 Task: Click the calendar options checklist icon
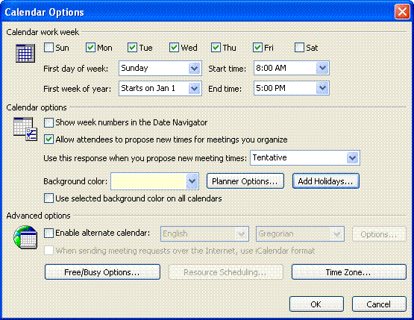coord(25,129)
